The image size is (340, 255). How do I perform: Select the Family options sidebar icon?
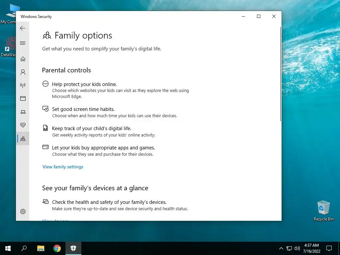[x=23, y=138]
